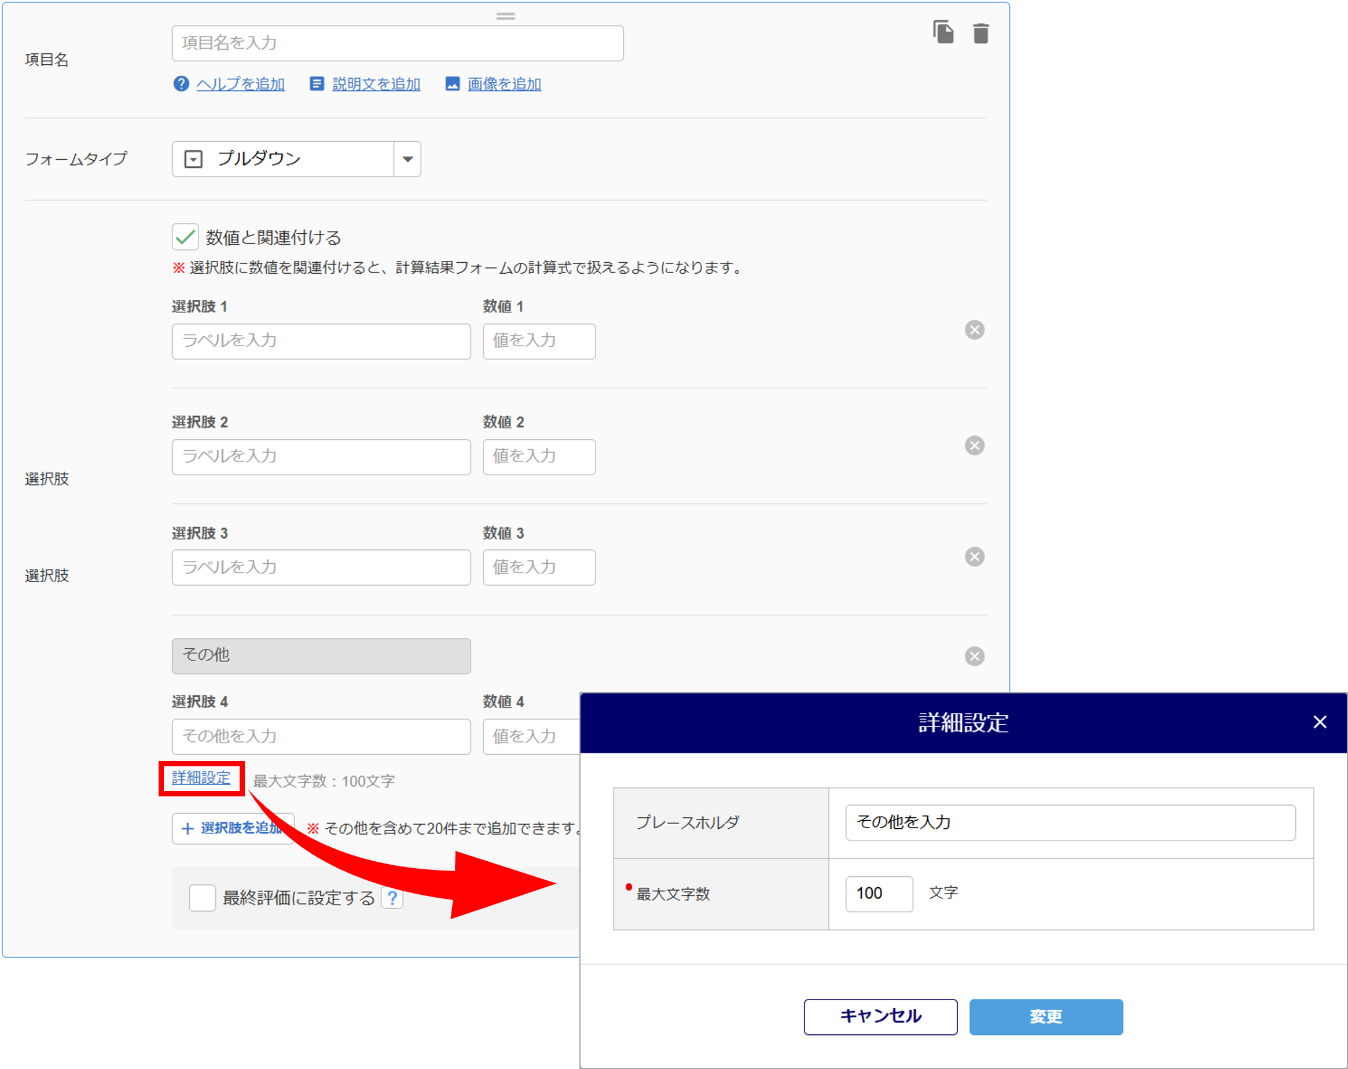Close the 詳細設定 dialog
This screenshot has height=1069, width=1348.
1319,722
